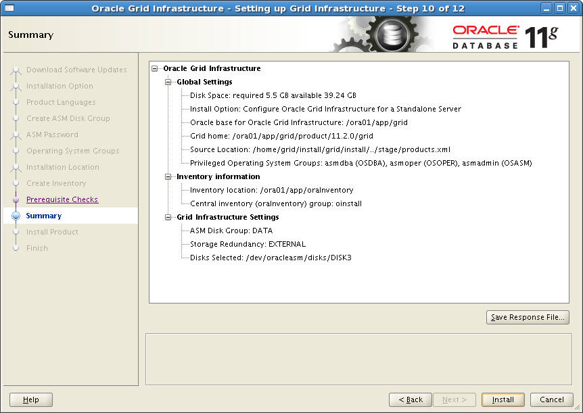Minimize the installer window
The image size is (583, 413).
point(546,8)
